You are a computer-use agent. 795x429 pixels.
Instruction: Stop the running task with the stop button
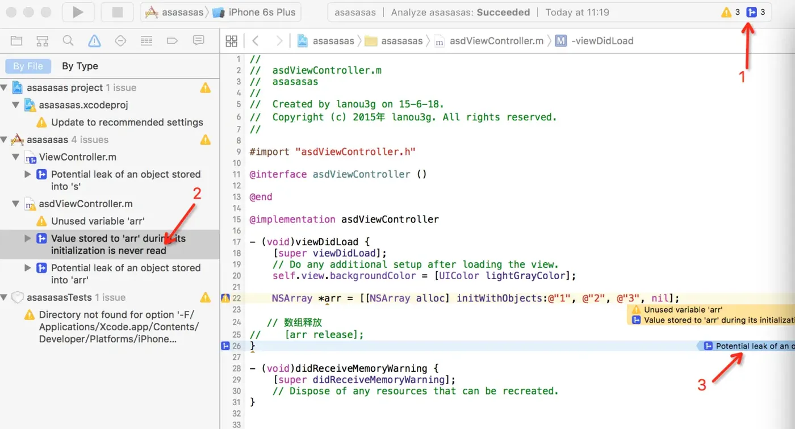(x=118, y=12)
